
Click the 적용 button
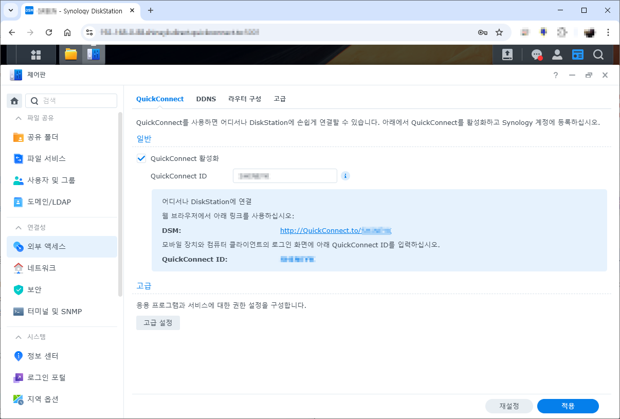click(568, 406)
